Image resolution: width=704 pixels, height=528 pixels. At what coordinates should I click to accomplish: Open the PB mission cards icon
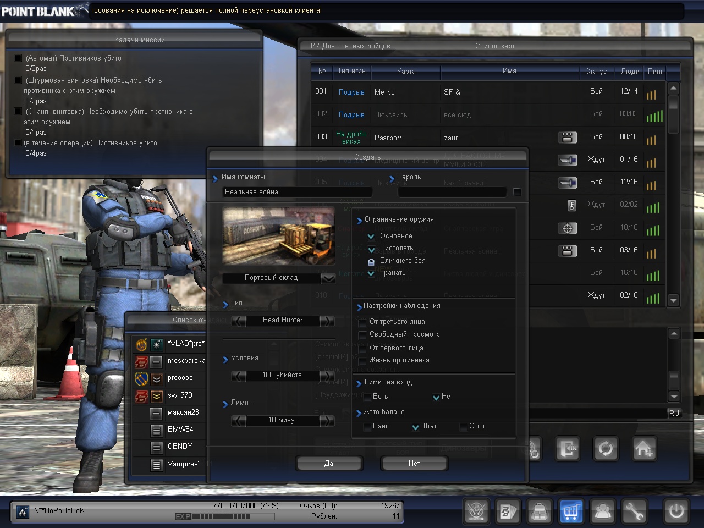point(508,512)
